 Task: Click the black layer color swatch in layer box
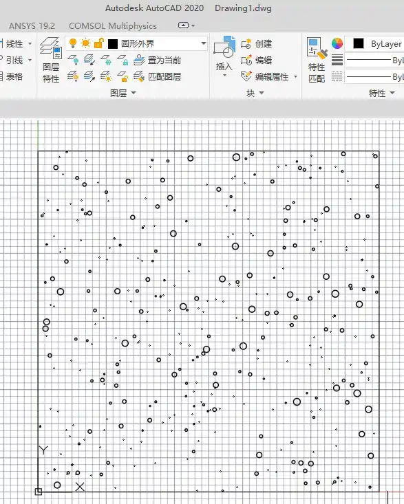[x=113, y=44]
